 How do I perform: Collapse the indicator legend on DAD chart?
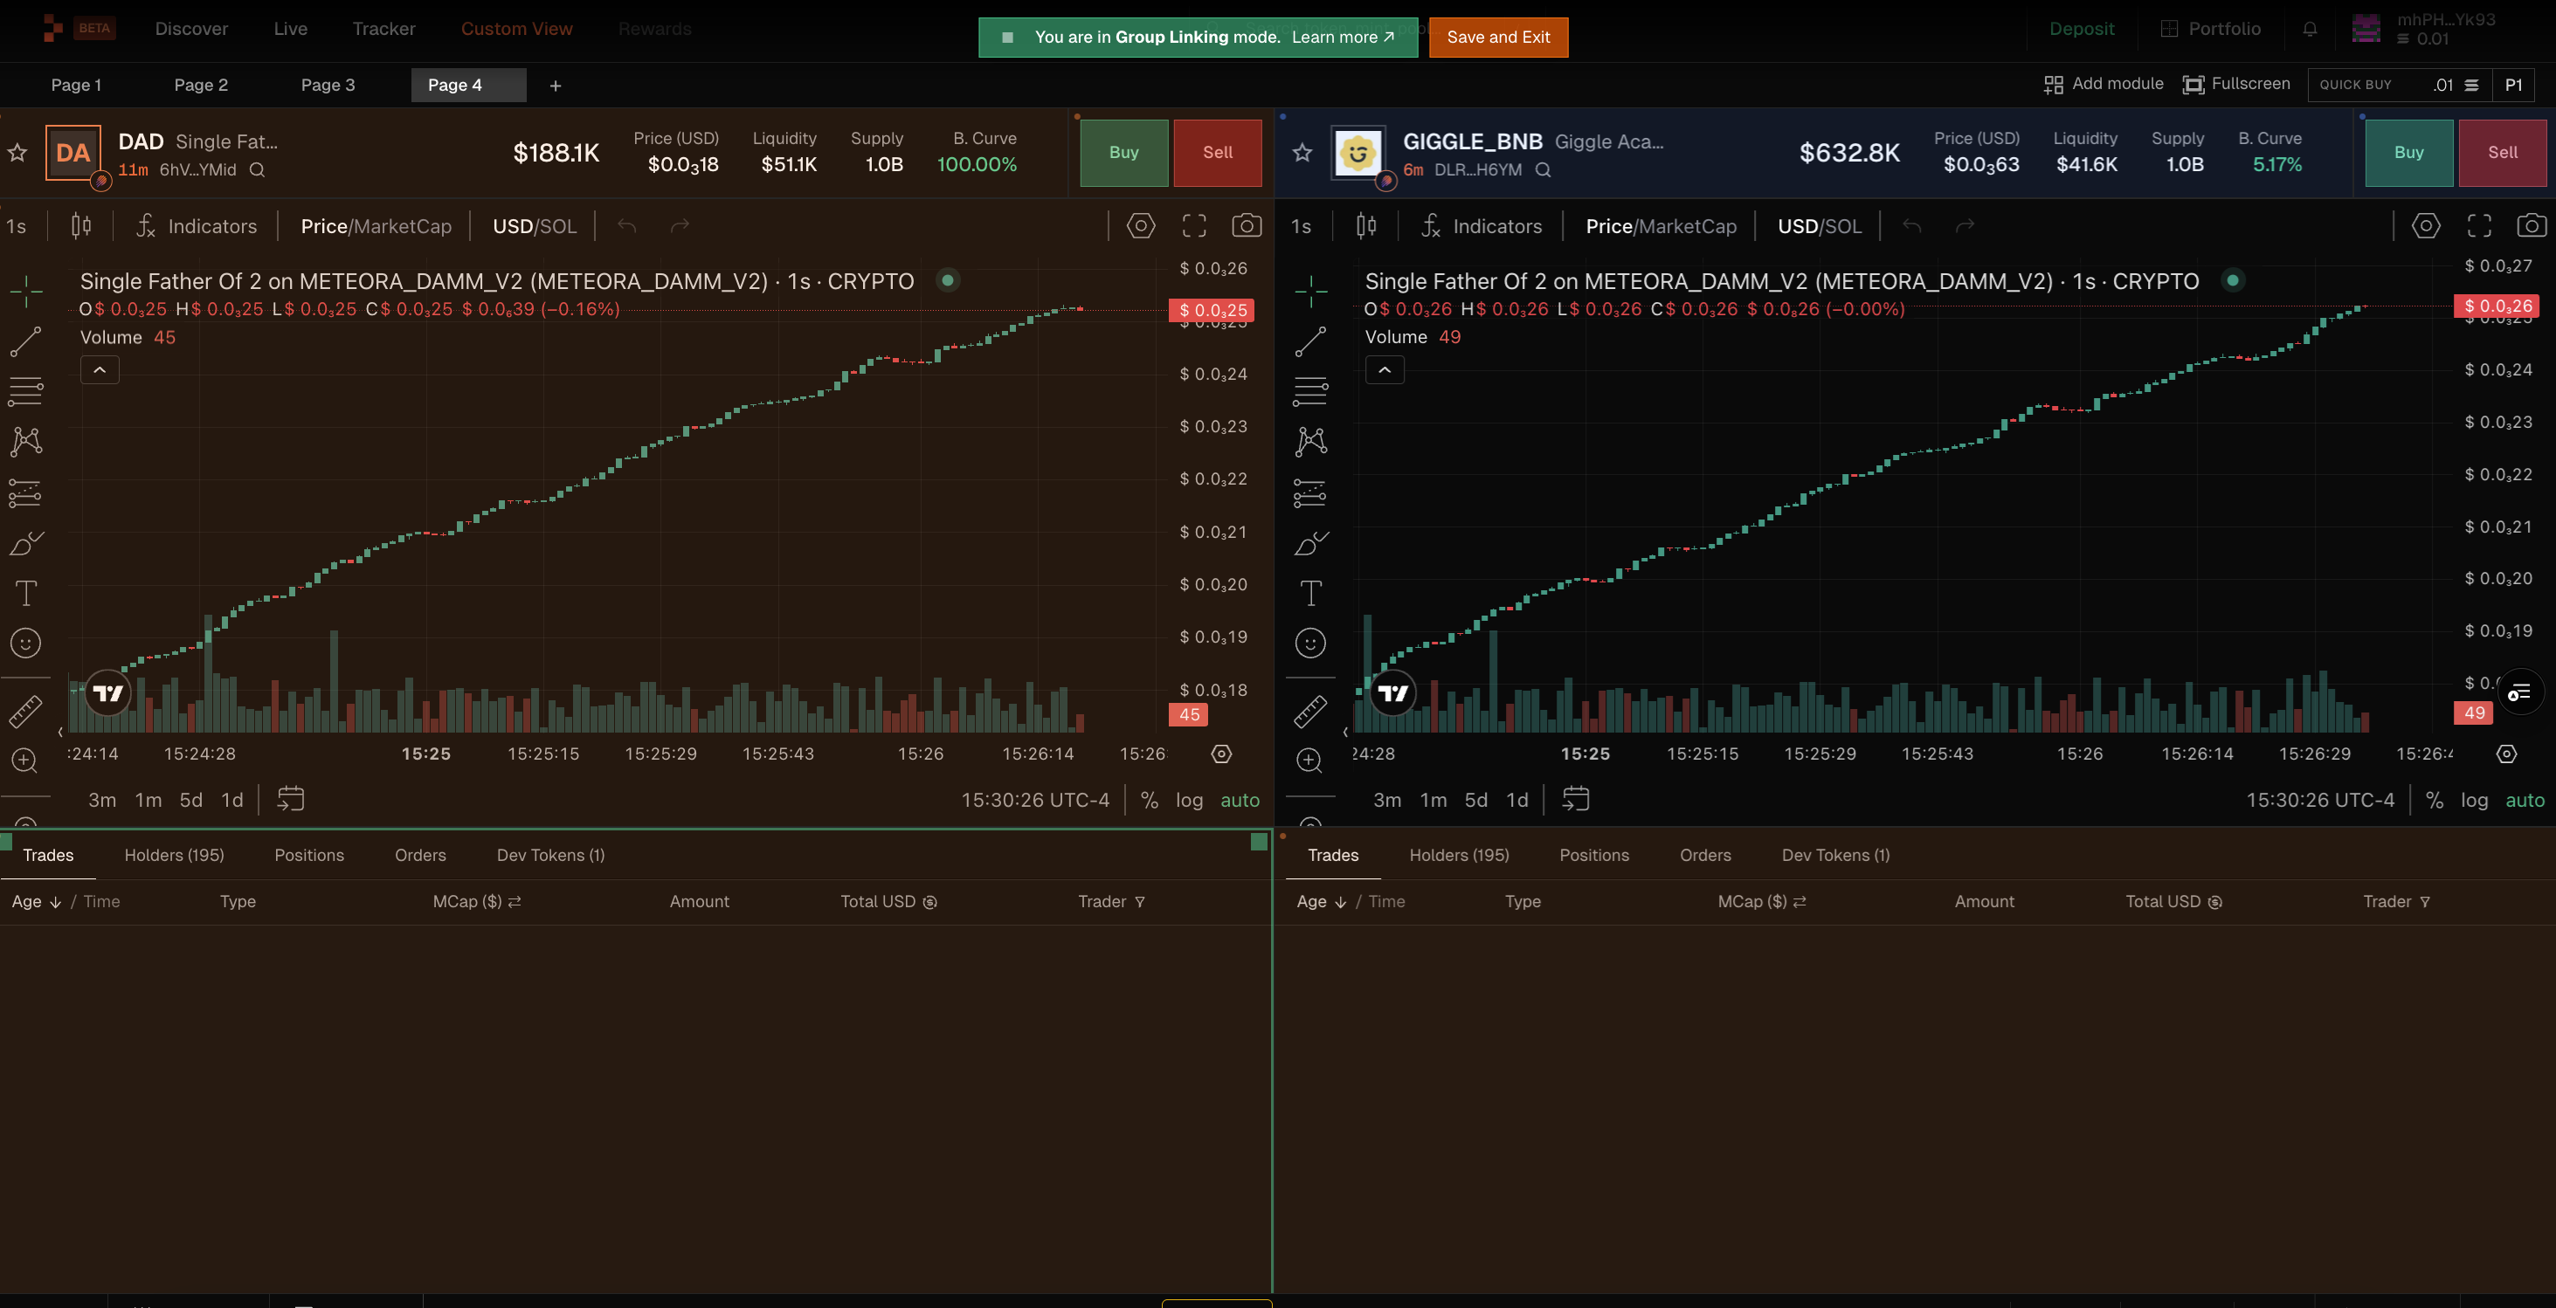pyautogui.click(x=100, y=370)
